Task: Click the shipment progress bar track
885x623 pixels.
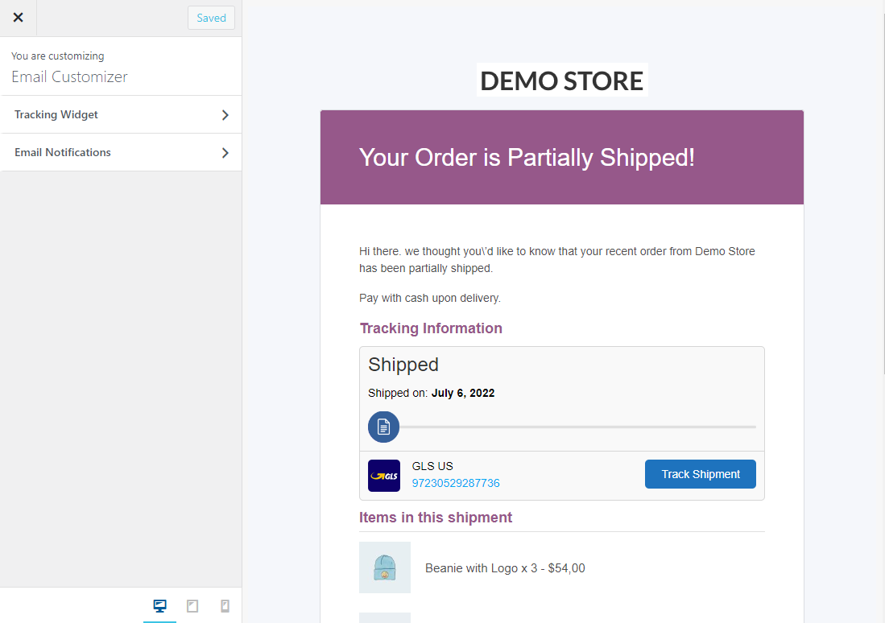Action: 580,427
